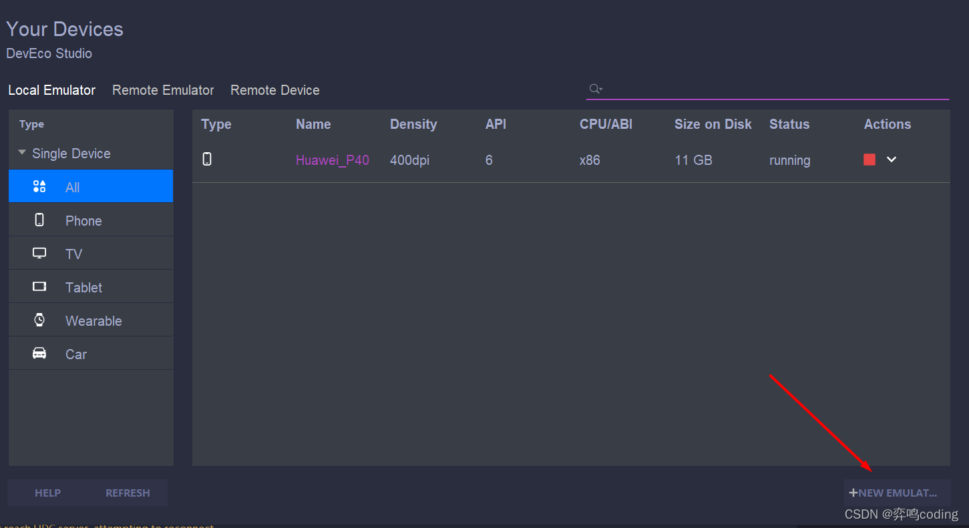Viewport: 969px width, 528px height.
Task: Click the TV icon in the sidebar
Action: click(39, 254)
